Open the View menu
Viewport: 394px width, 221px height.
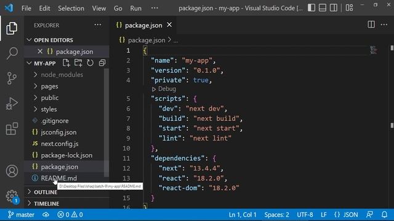[x=98, y=8]
